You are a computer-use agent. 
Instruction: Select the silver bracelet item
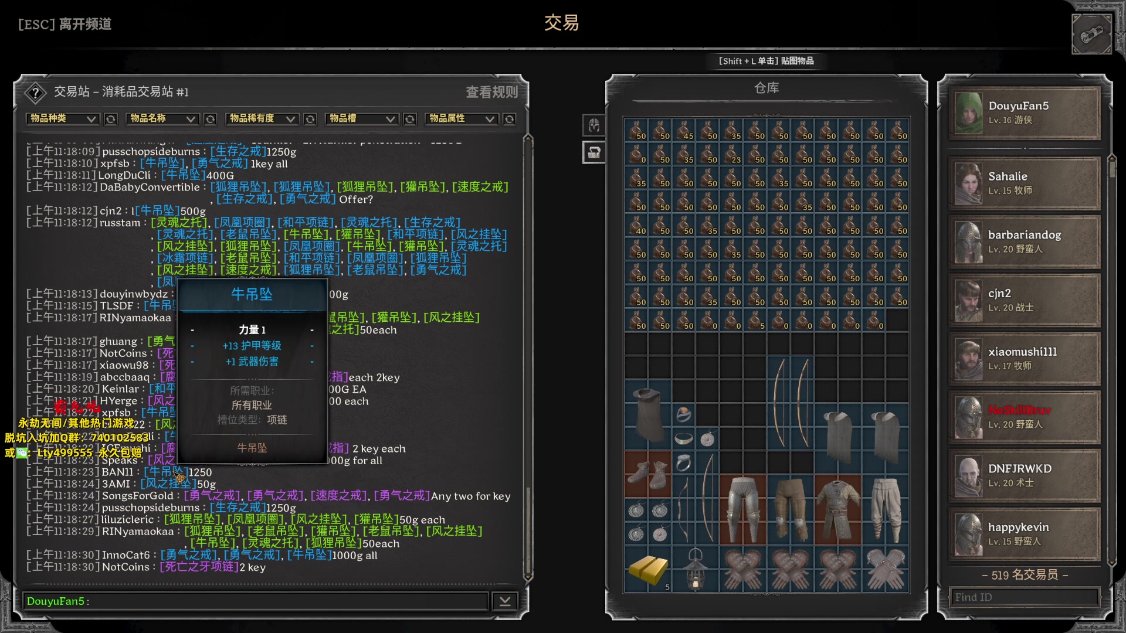(x=683, y=438)
